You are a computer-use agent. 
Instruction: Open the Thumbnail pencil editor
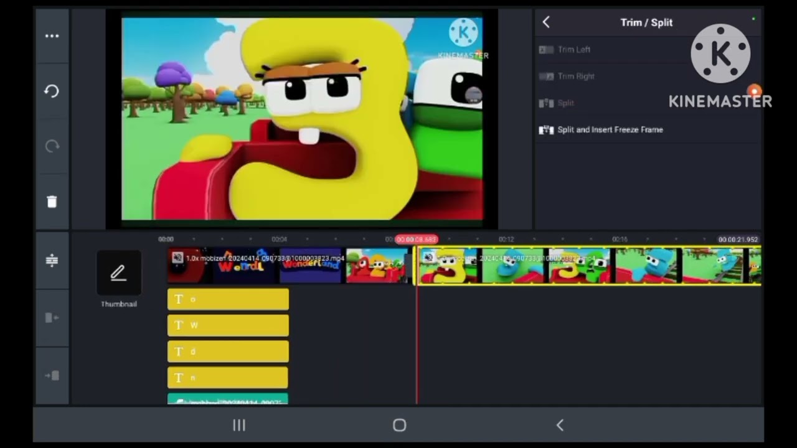tap(118, 273)
